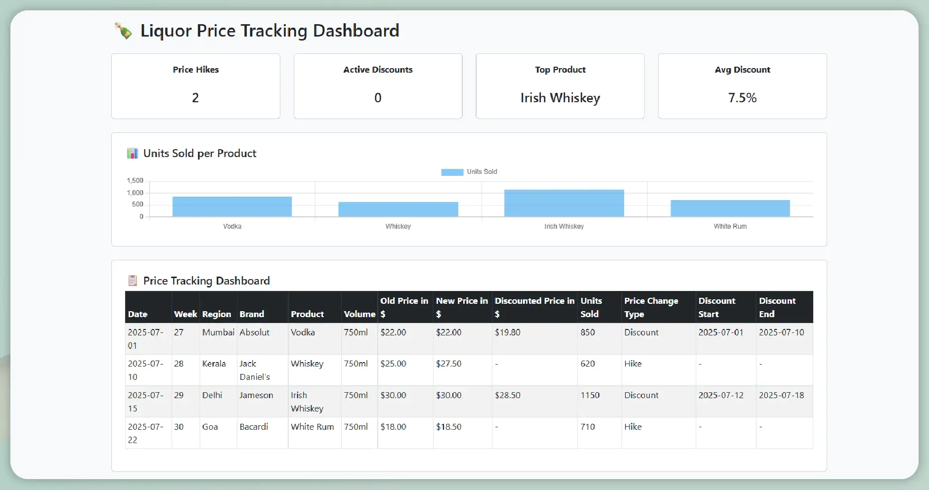The image size is (929, 490).
Task: Click the champagne bottle icon beside the title
Action: tap(123, 31)
